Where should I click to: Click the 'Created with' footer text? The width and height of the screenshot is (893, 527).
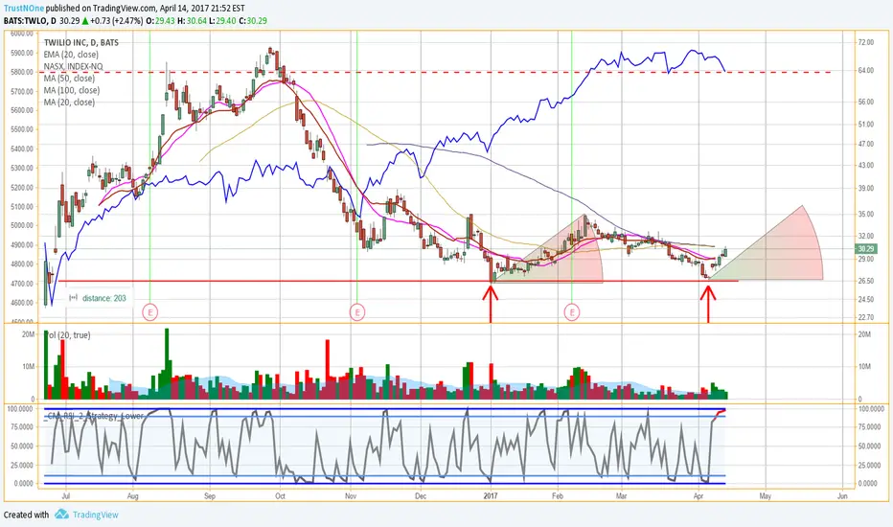point(26,516)
